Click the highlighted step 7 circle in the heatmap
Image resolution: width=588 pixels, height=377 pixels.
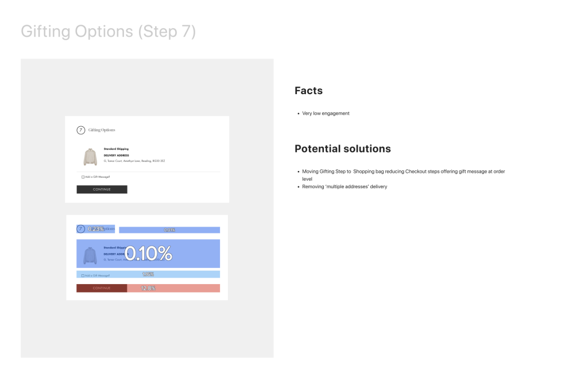click(x=80, y=229)
